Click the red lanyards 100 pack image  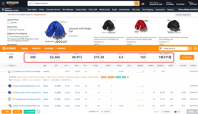pyautogui.click(x=141, y=27)
